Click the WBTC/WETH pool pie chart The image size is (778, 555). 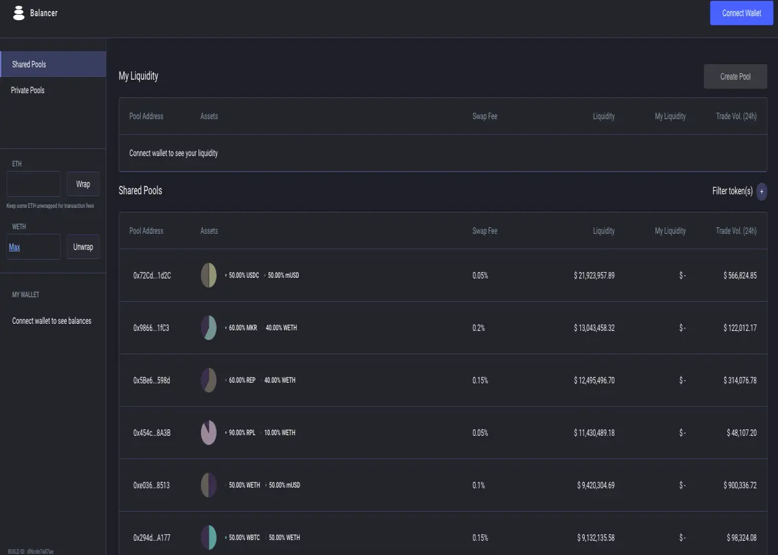209,538
